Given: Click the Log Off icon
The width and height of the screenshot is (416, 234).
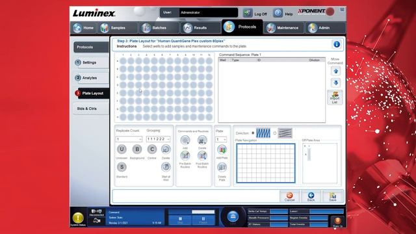Looking at the screenshot, I should click(x=248, y=13).
